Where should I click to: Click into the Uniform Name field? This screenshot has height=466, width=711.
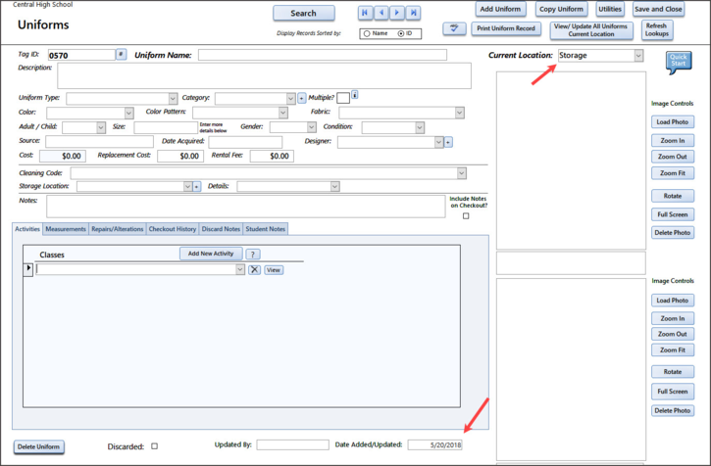coord(322,55)
